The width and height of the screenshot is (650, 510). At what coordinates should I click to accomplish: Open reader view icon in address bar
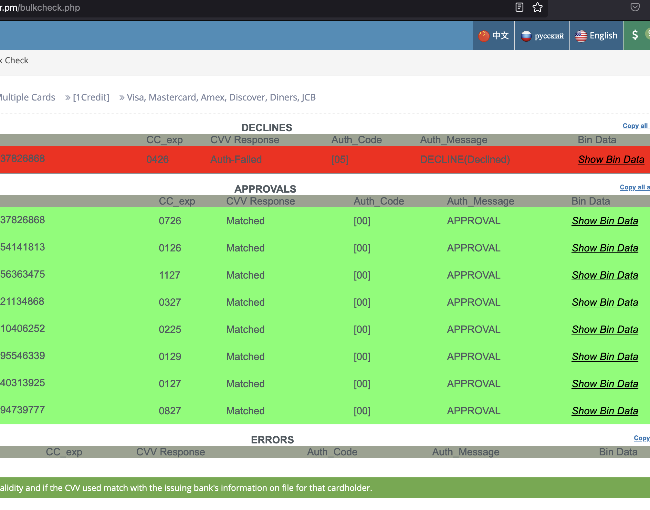(x=519, y=7)
